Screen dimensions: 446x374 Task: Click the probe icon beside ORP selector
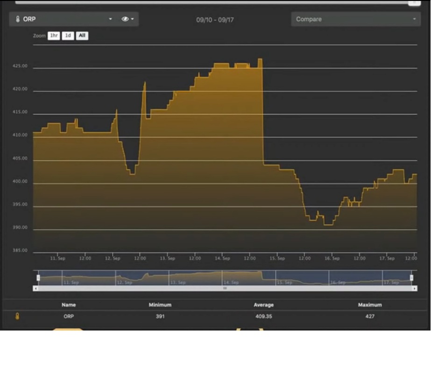18,19
